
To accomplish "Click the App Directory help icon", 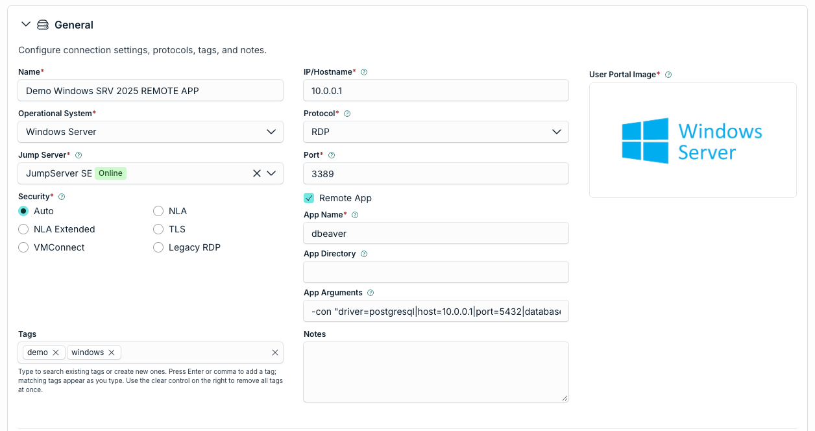I will [x=364, y=254].
